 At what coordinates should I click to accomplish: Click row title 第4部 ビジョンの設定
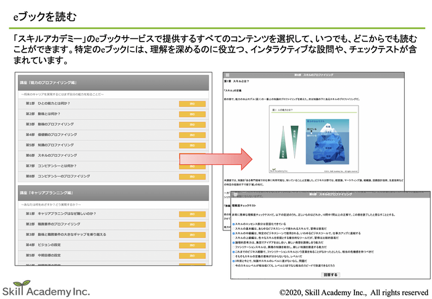click(x=43, y=245)
